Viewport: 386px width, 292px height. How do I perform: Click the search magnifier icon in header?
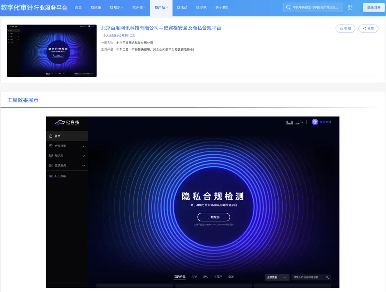click(288, 7)
